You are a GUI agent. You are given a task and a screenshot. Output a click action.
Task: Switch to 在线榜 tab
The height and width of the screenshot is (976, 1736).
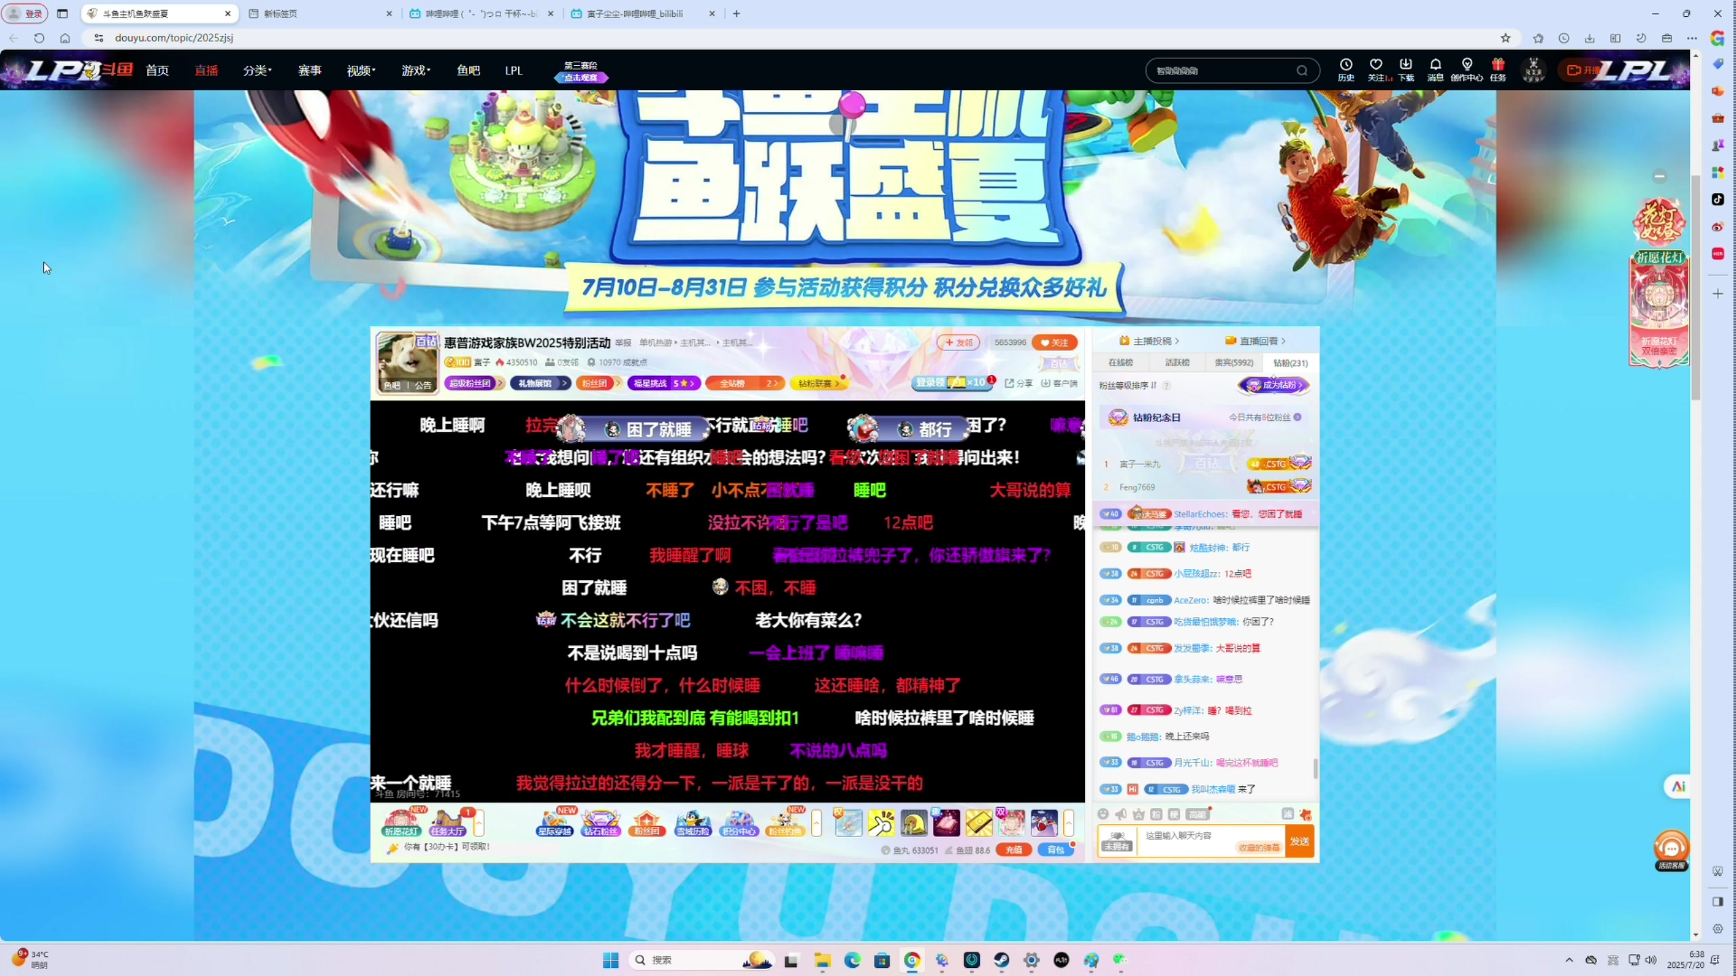point(1120,363)
